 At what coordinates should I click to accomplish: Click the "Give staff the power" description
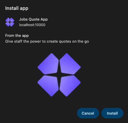pos(47,41)
